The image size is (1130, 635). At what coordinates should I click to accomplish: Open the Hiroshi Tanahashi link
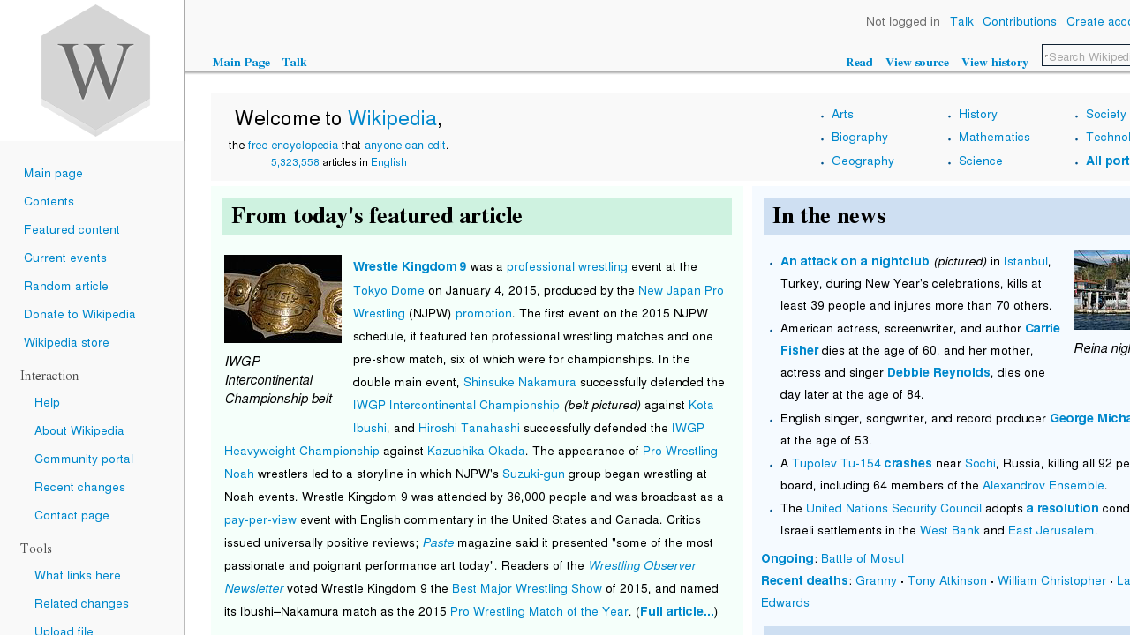[469, 429]
